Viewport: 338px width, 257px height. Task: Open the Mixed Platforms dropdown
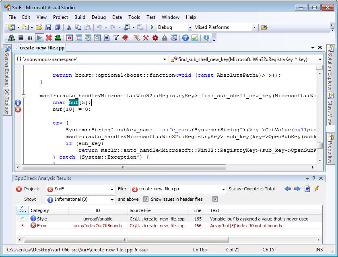[256, 27]
